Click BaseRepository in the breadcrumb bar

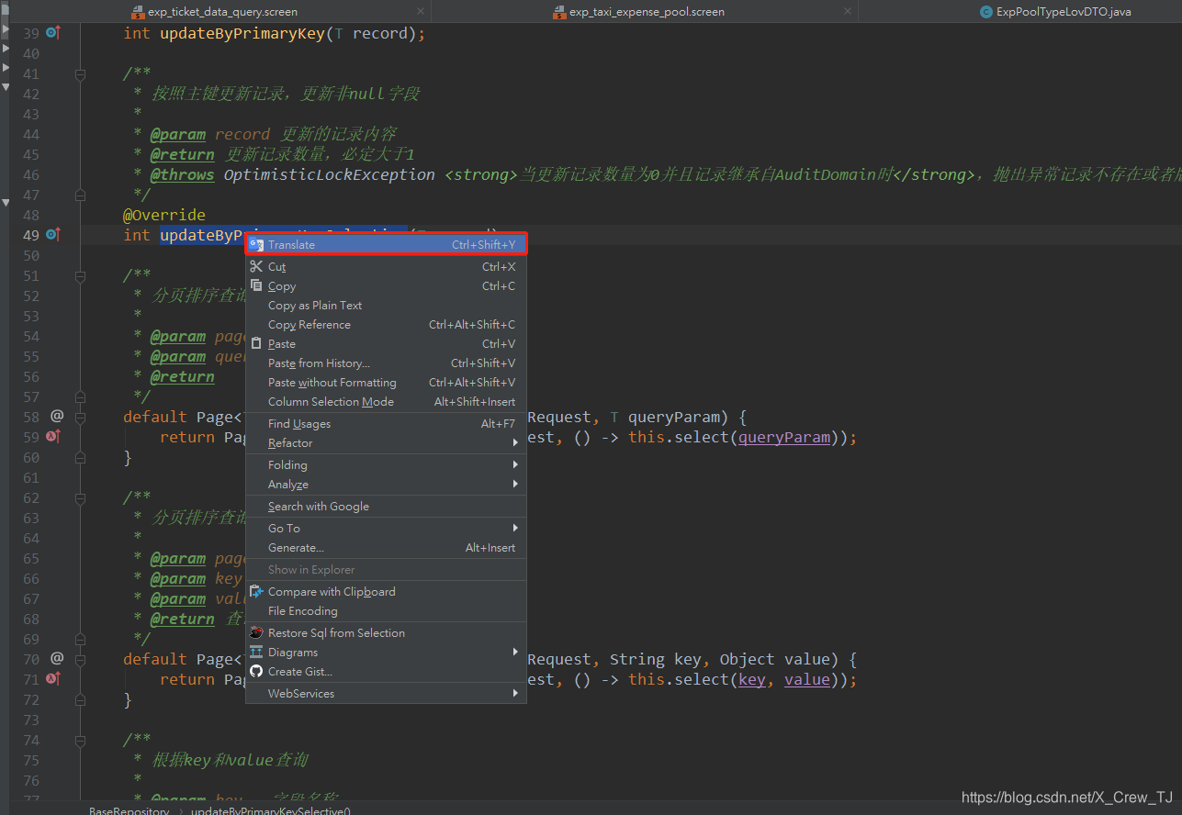(129, 810)
